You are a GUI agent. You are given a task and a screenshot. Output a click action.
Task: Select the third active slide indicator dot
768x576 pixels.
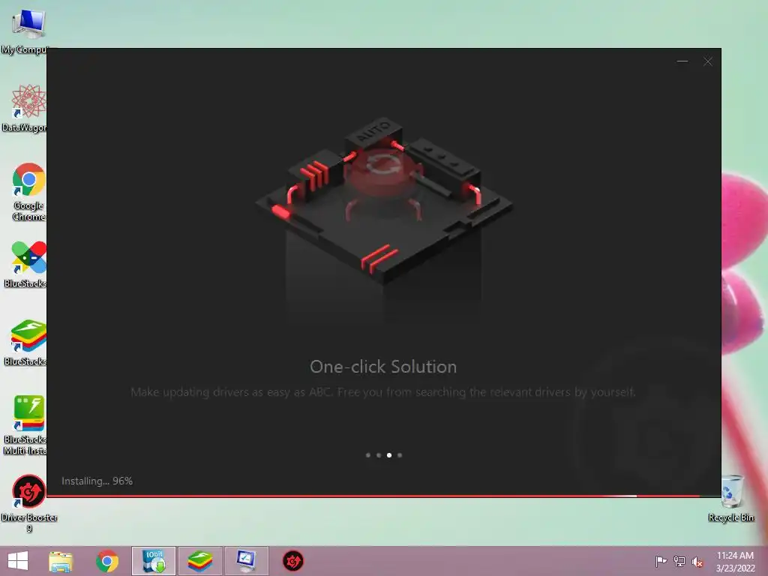coord(389,455)
